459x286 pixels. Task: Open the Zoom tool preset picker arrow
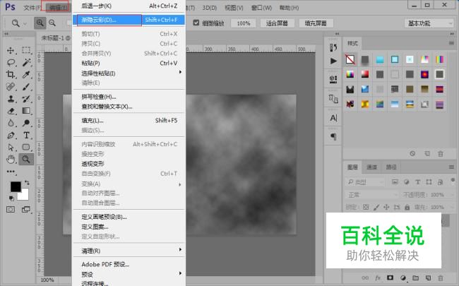(x=25, y=23)
